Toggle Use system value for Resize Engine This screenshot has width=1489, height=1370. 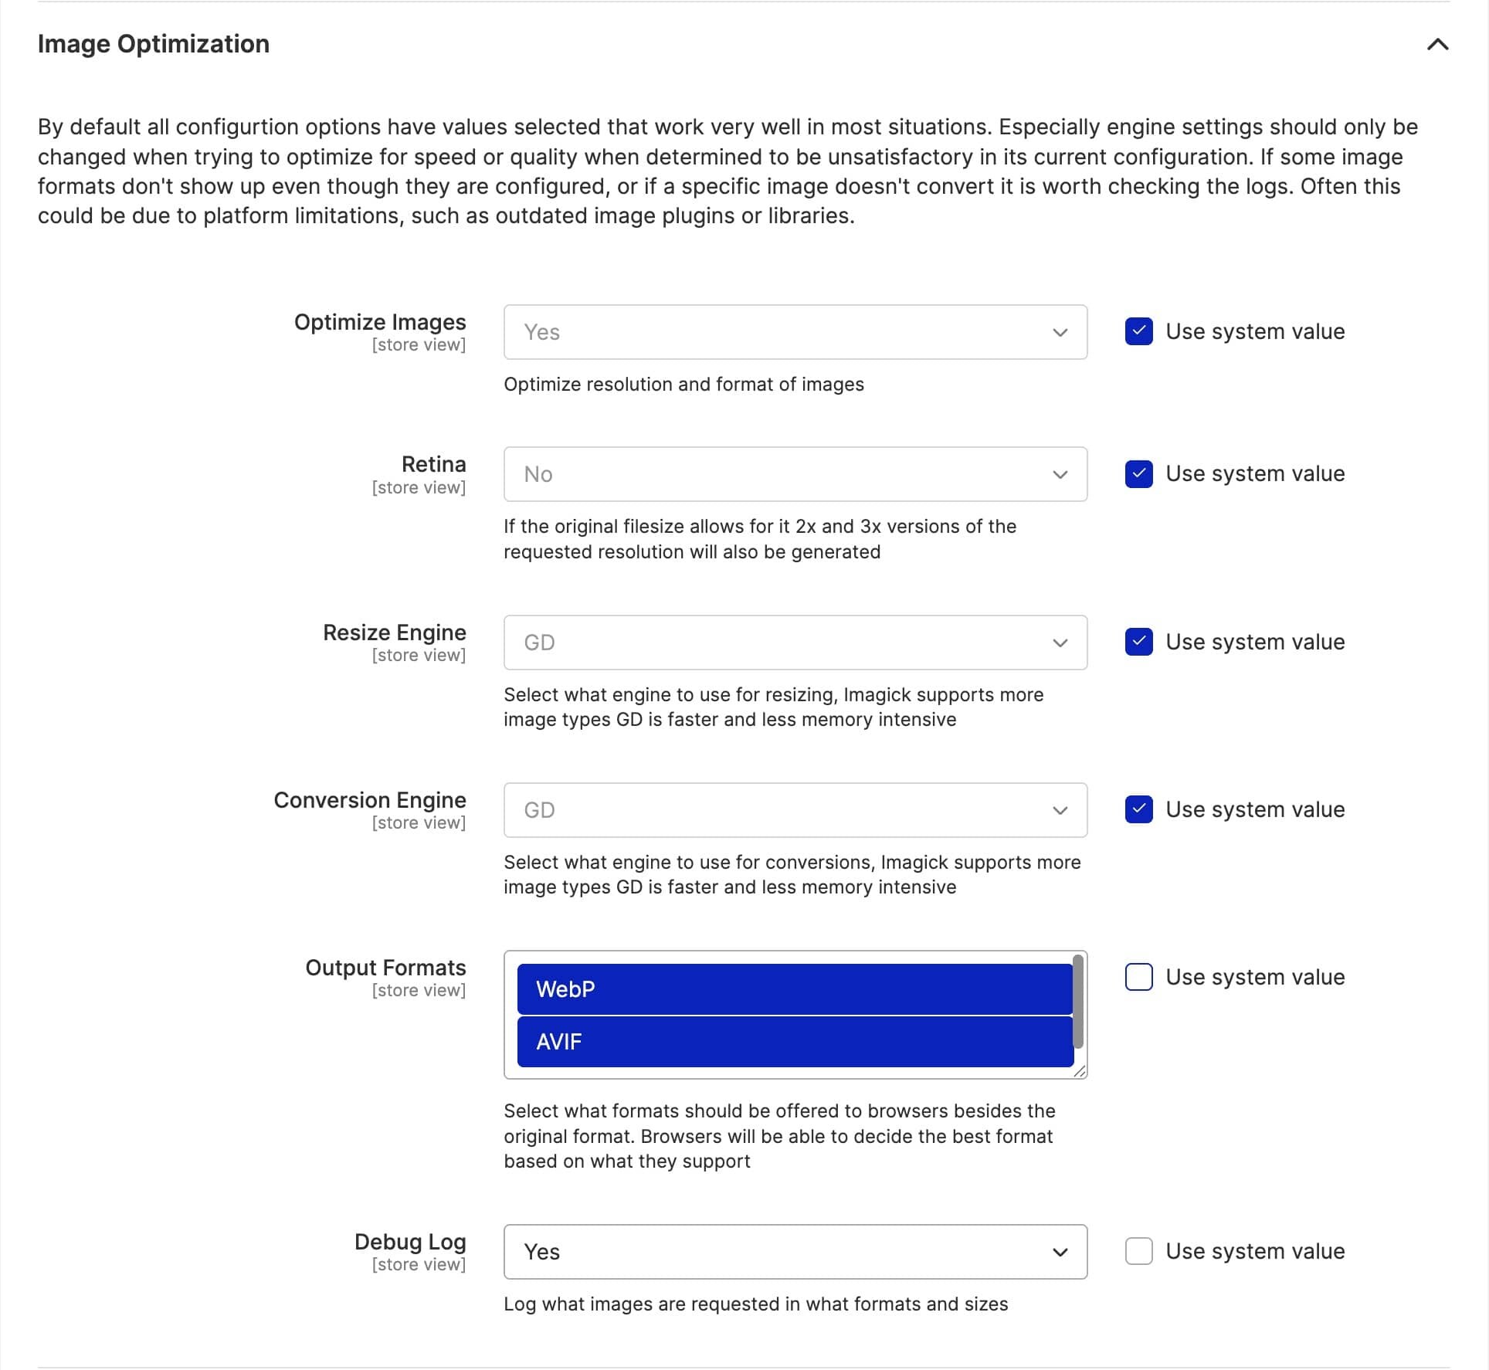point(1138,642)
